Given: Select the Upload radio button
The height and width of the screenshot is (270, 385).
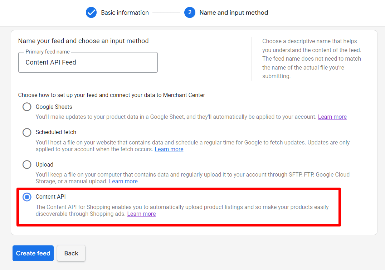Looking at the screenshot, I should click(27, 164).
